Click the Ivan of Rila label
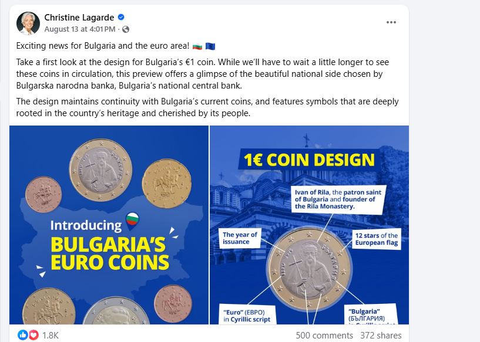 coord(338,199)
